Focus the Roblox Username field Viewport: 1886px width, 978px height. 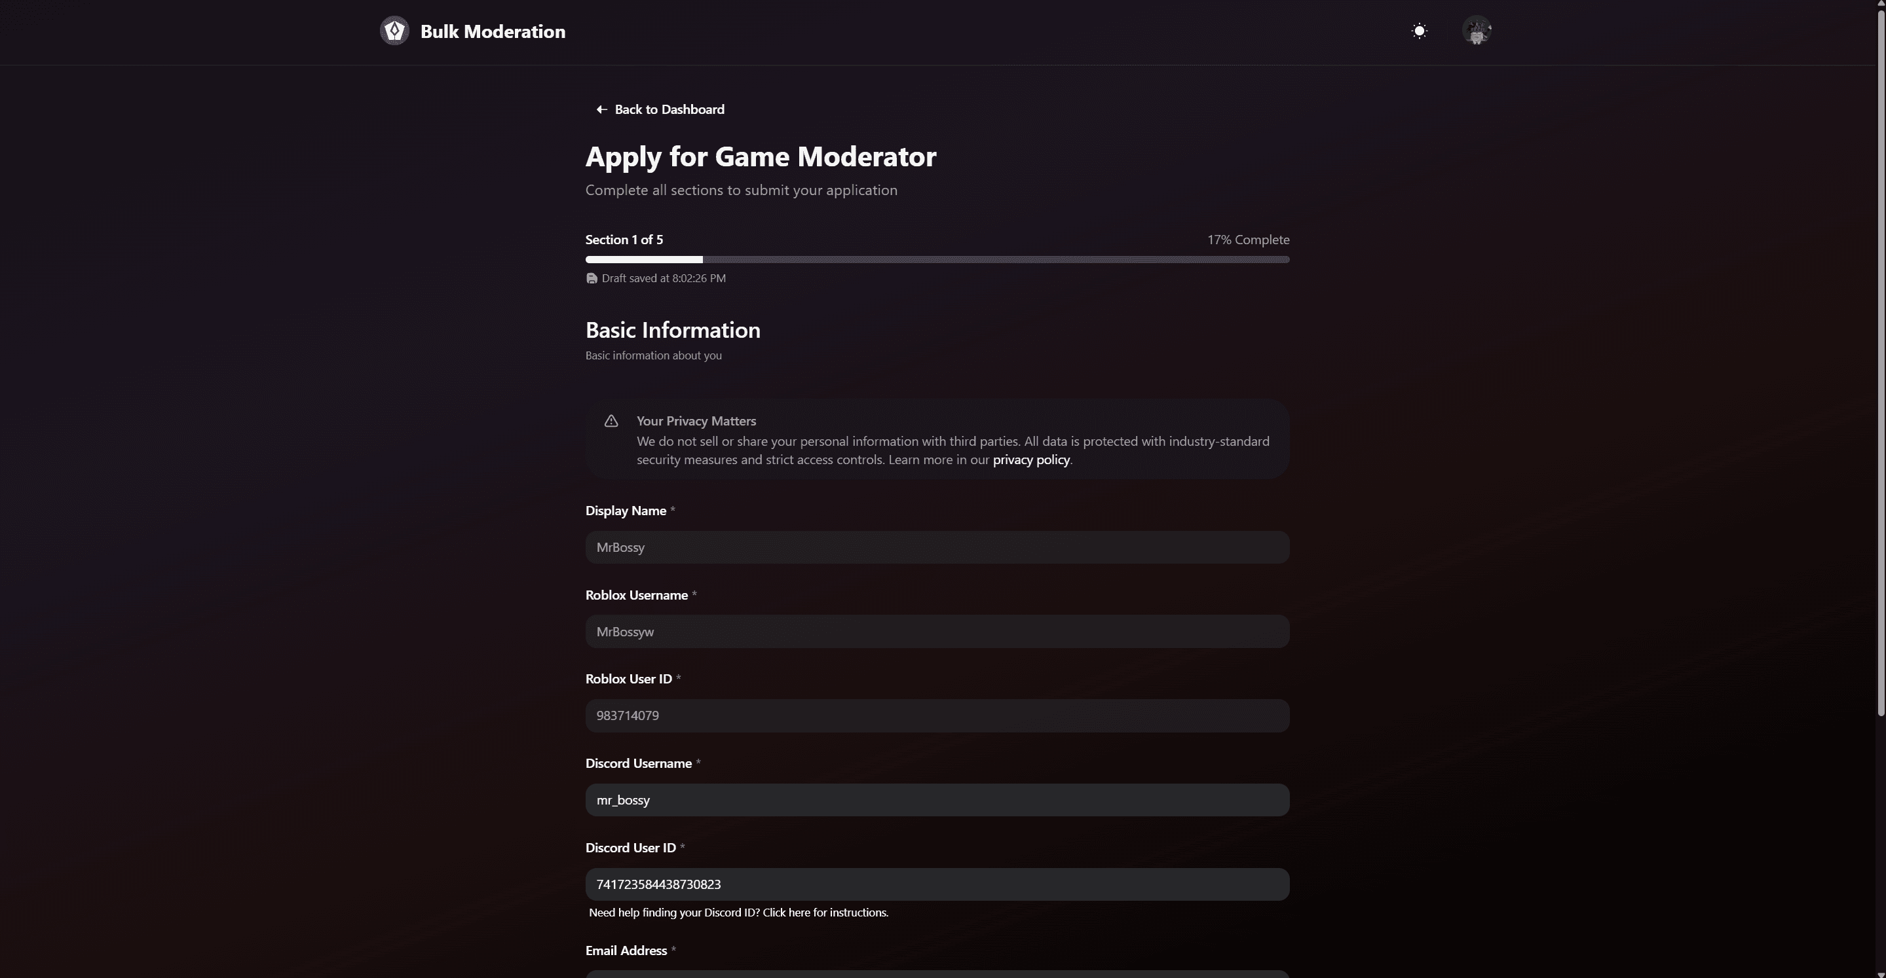coord(937,631)
